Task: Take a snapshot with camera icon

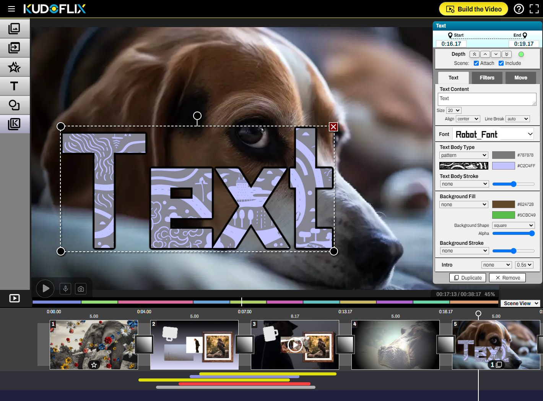Action: tap(81, 289)
